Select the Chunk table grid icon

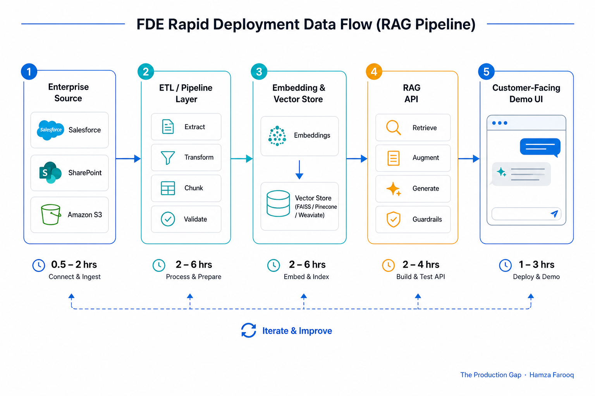[168, 188]
